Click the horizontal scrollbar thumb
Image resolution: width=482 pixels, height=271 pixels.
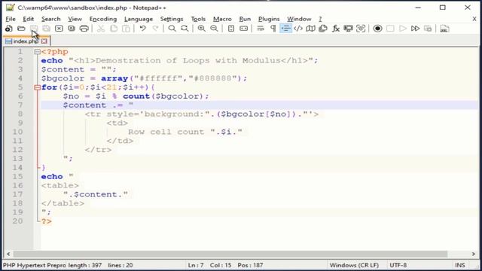[x=230, y=254]
